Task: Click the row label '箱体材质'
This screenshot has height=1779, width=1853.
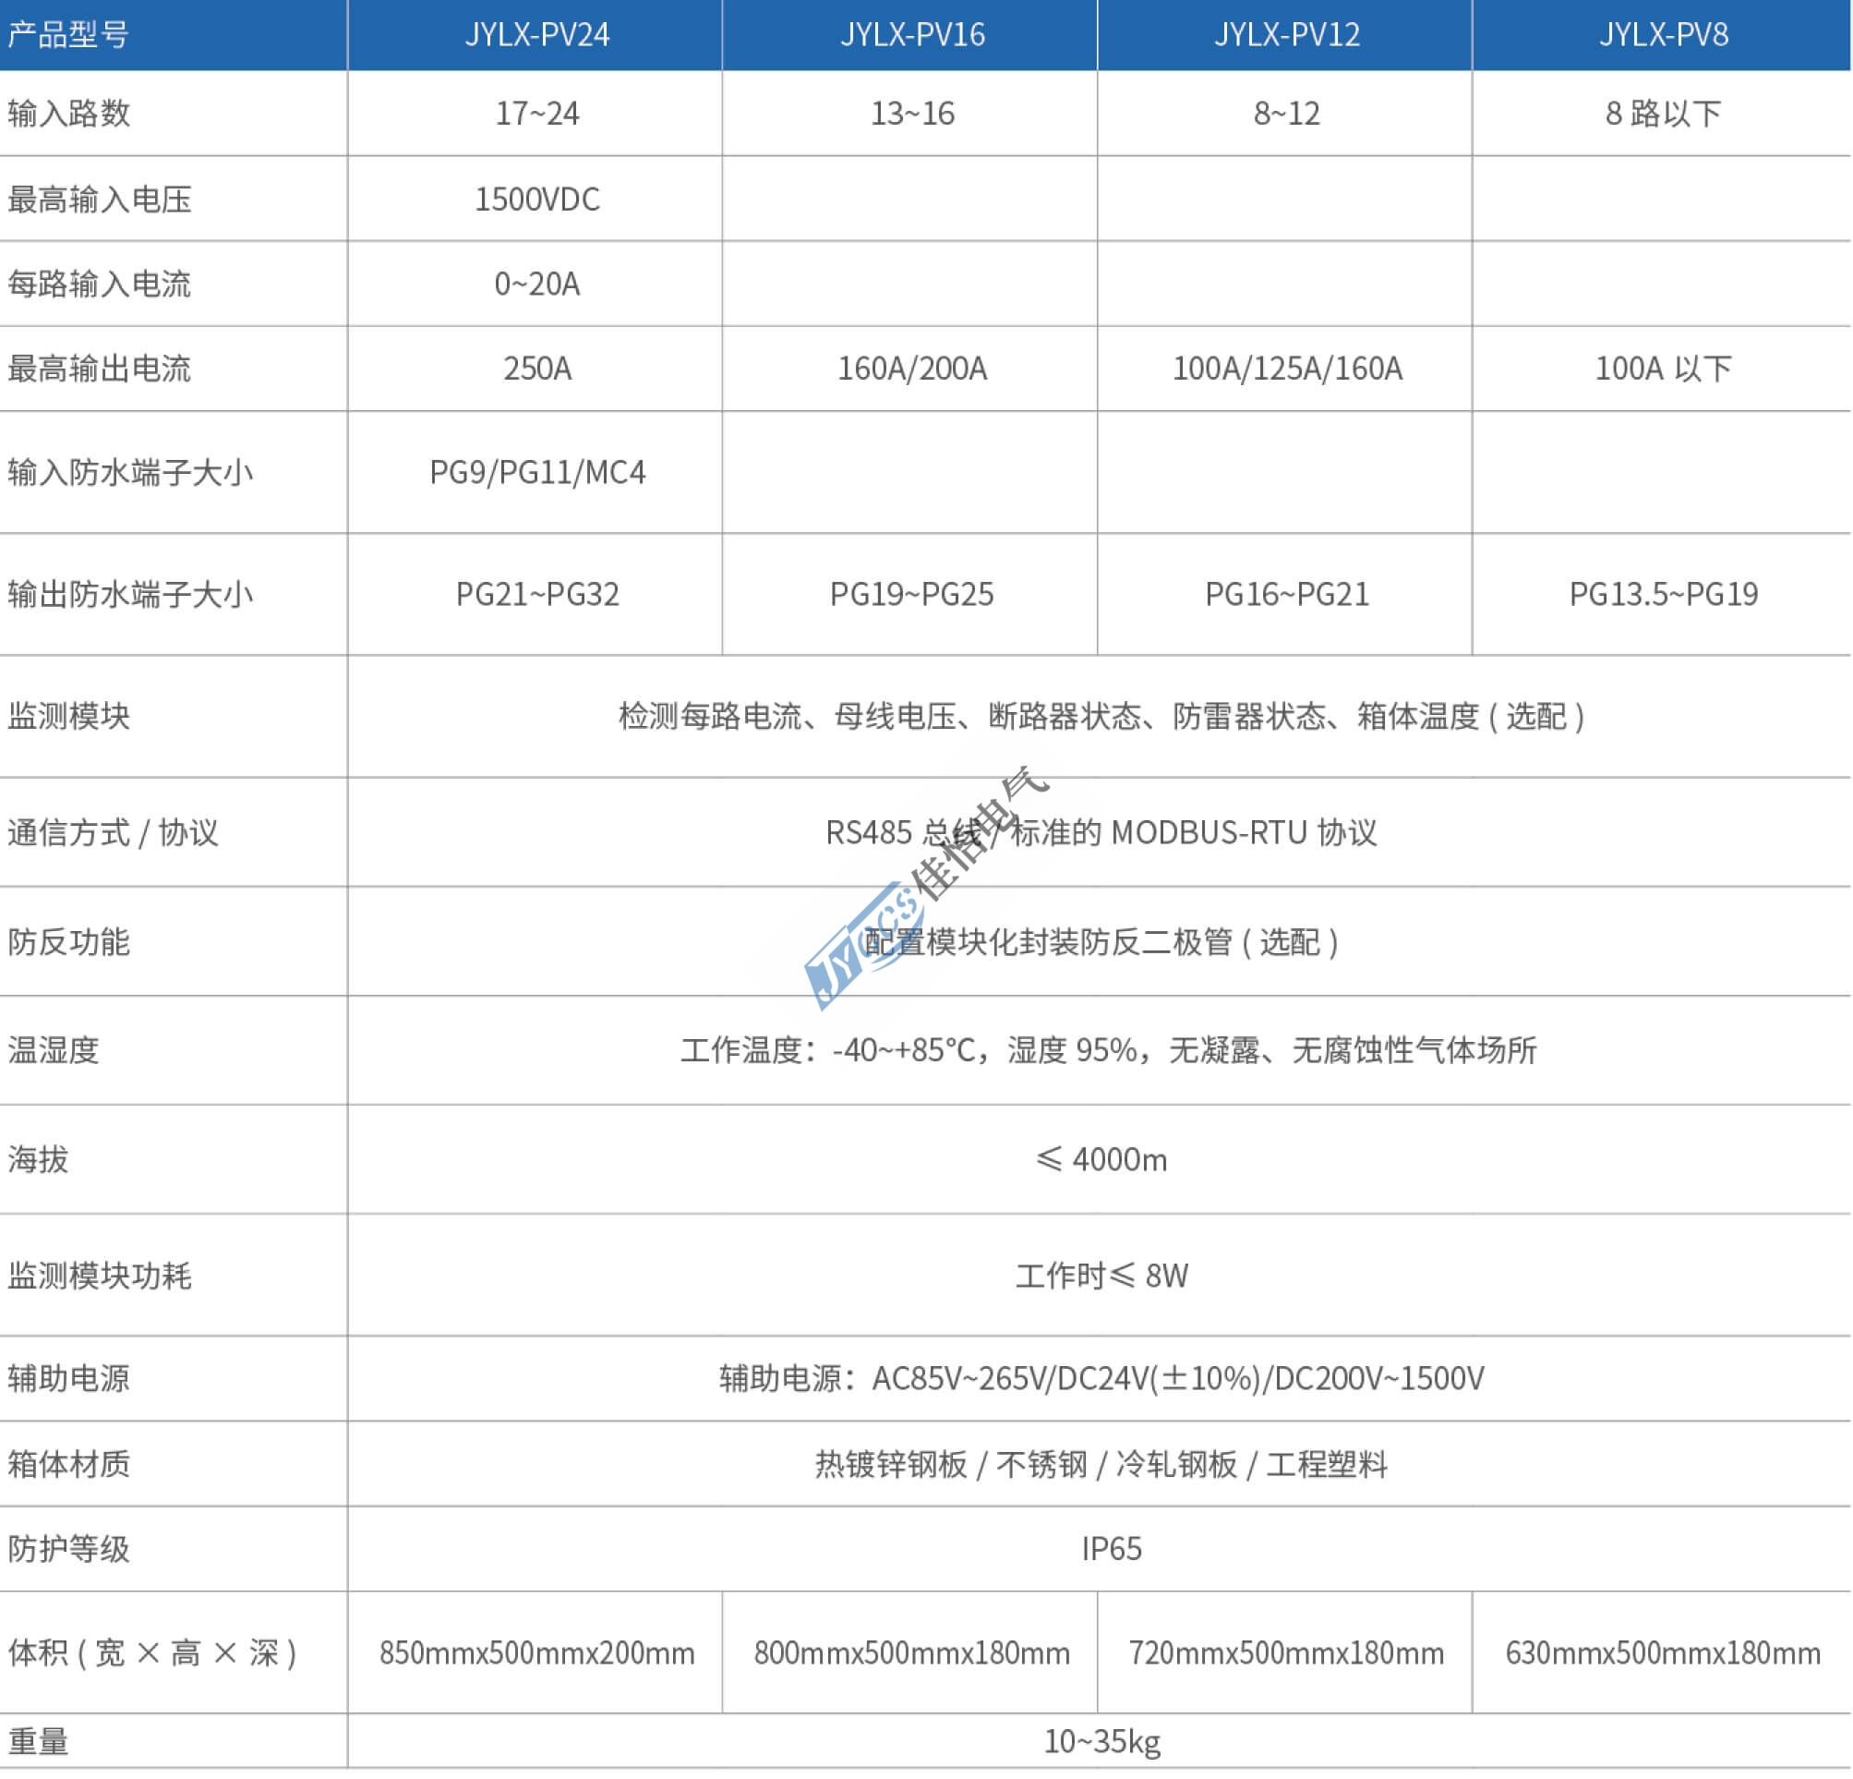Action: pos(69,1464)
